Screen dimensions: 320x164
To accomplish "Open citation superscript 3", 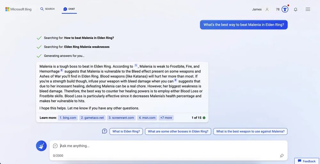I will point(175,80).
